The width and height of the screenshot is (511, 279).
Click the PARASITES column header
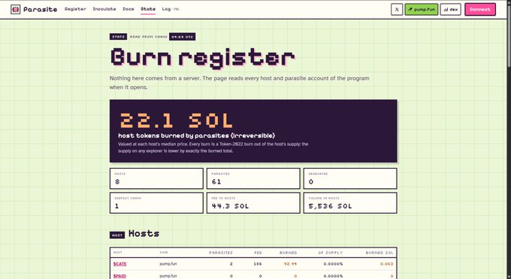(221, 253)
